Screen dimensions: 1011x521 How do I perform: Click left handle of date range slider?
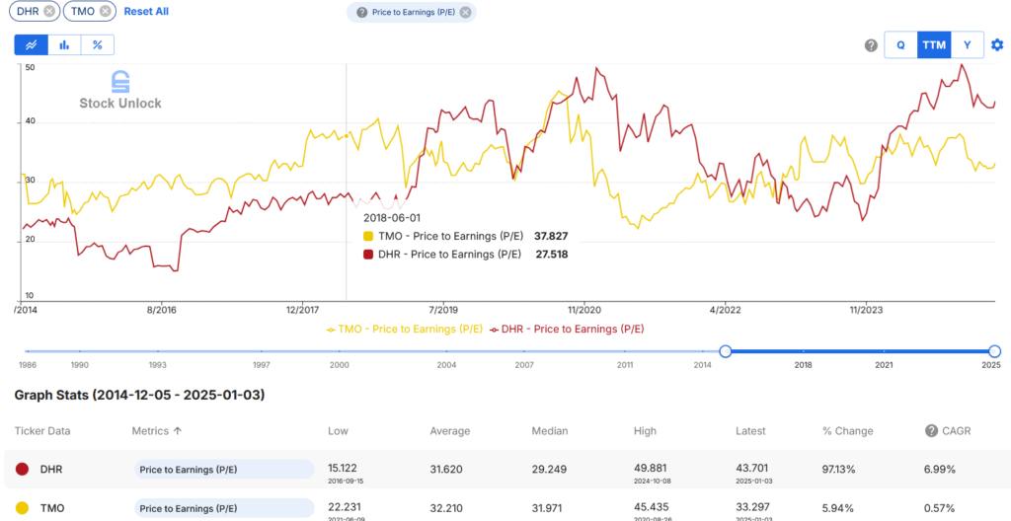point(726,351)
